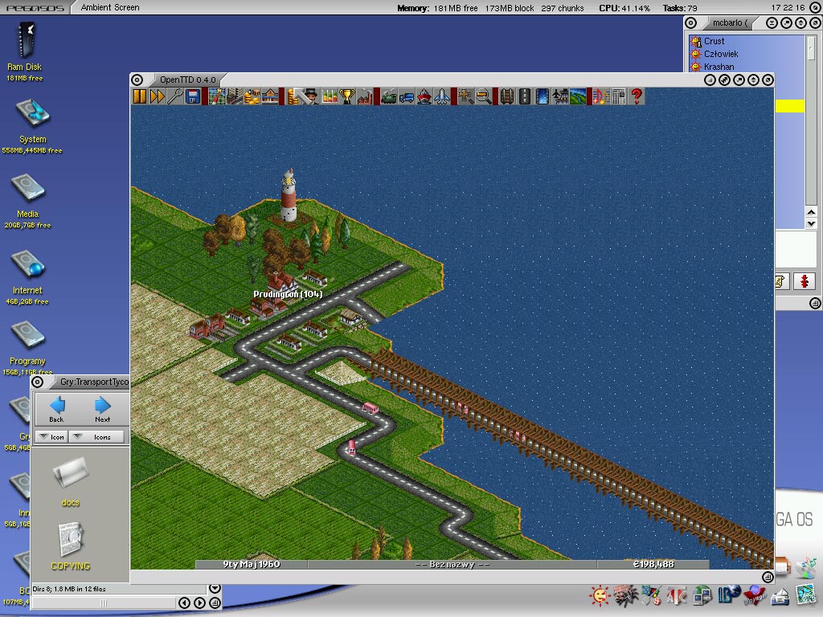Click the Prudington (104) town label
This screenshot has height=617, width=823.
coord(288,294)
